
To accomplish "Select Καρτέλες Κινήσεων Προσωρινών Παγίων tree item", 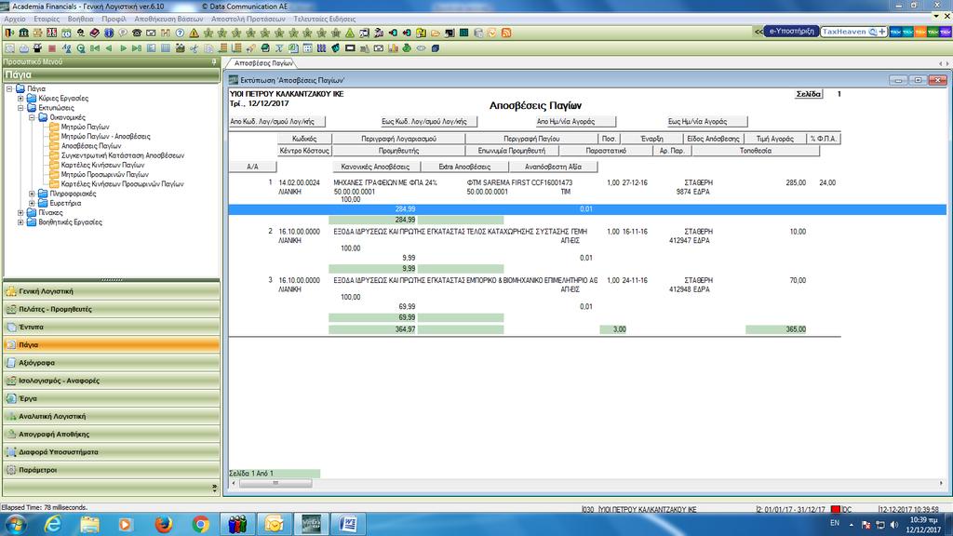I will pyautogui.click(x=122, y=184).
